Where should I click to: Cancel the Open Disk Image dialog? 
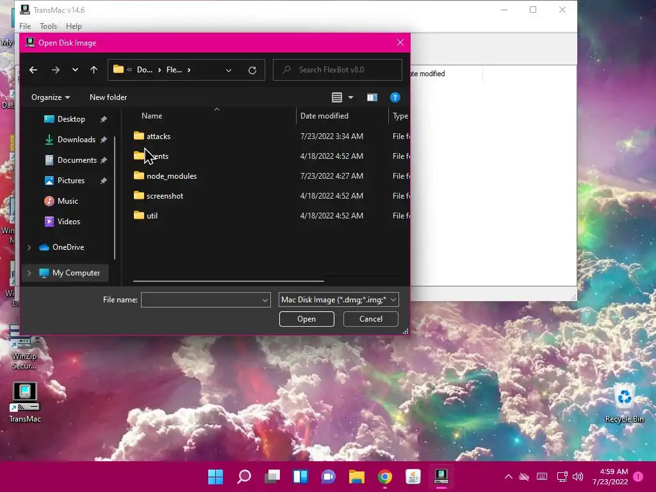click(371, 319)
